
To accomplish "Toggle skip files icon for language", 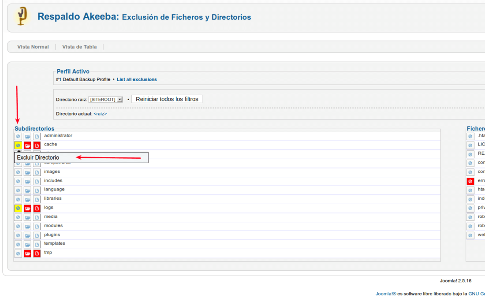I will 37,190.
